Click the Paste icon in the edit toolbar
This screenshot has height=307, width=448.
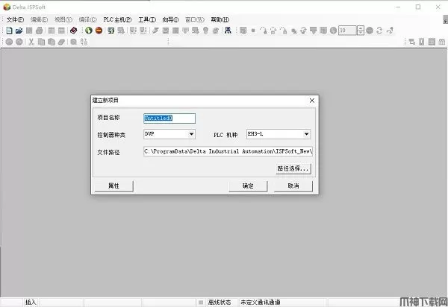[52, 42]
